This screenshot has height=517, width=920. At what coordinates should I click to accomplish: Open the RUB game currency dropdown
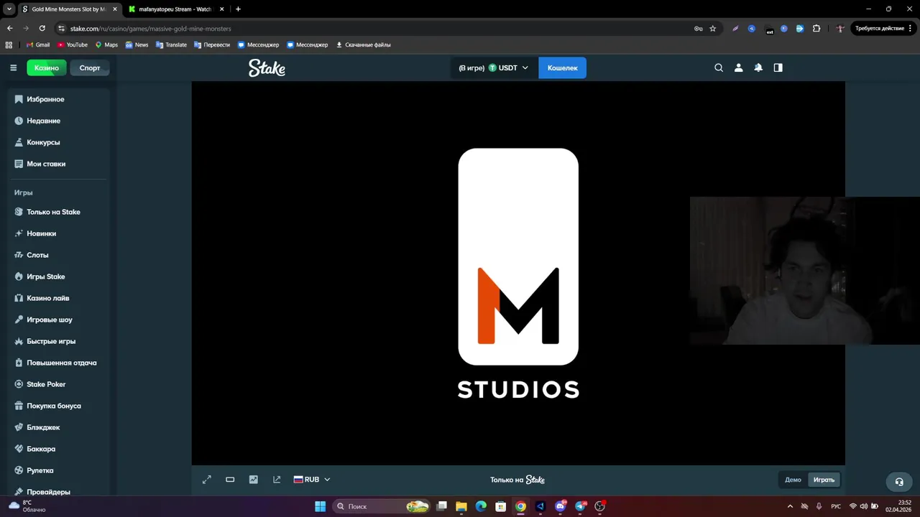312,480
